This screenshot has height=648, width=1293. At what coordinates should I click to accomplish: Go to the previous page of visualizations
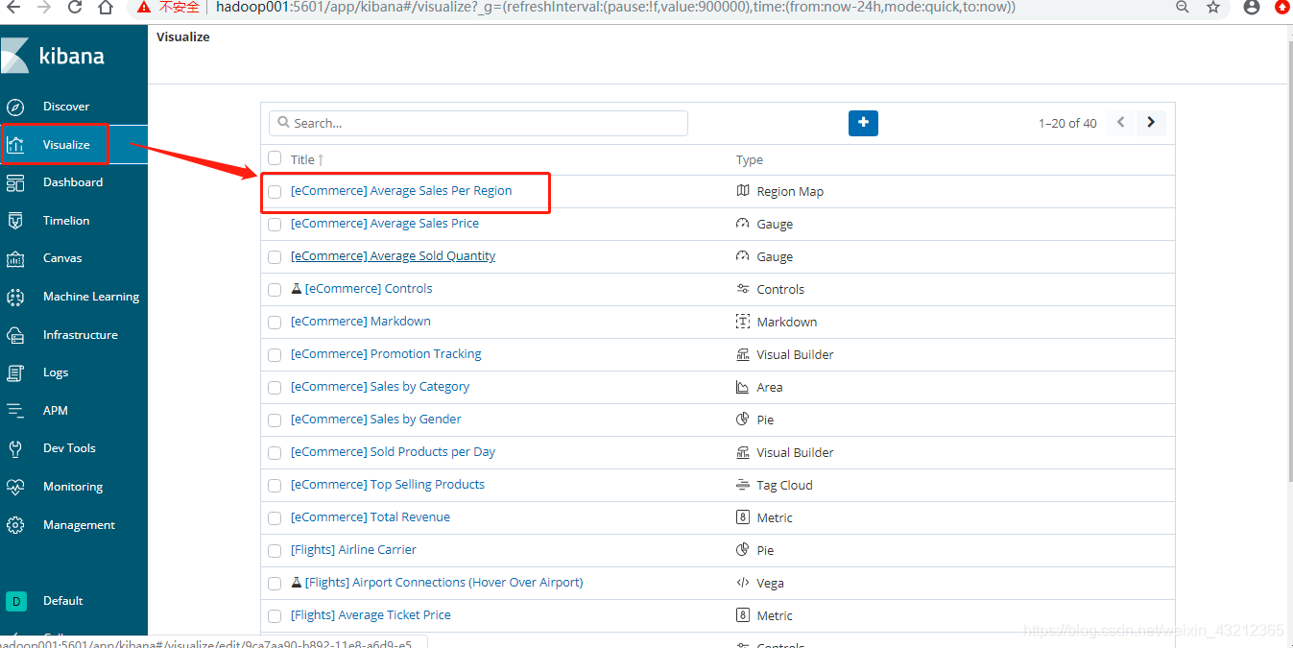[1120, 123]
